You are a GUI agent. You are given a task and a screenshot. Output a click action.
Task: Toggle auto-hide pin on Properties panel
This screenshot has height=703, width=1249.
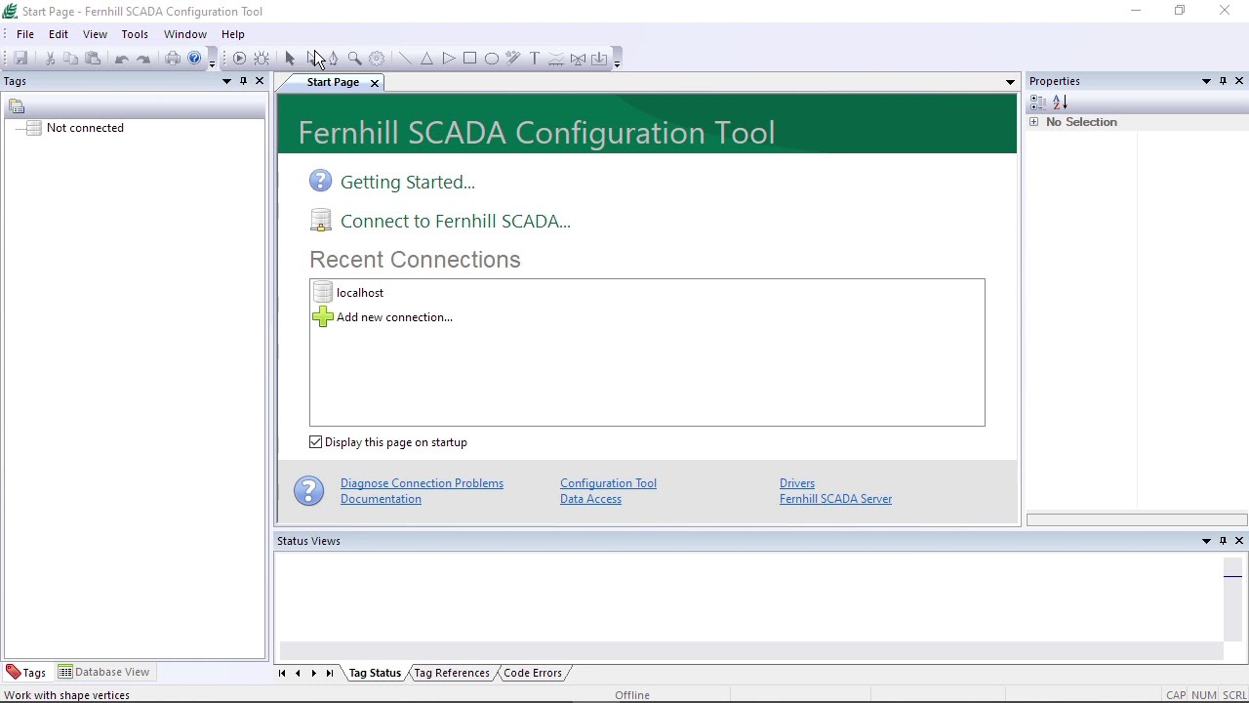coord(1223,81)
